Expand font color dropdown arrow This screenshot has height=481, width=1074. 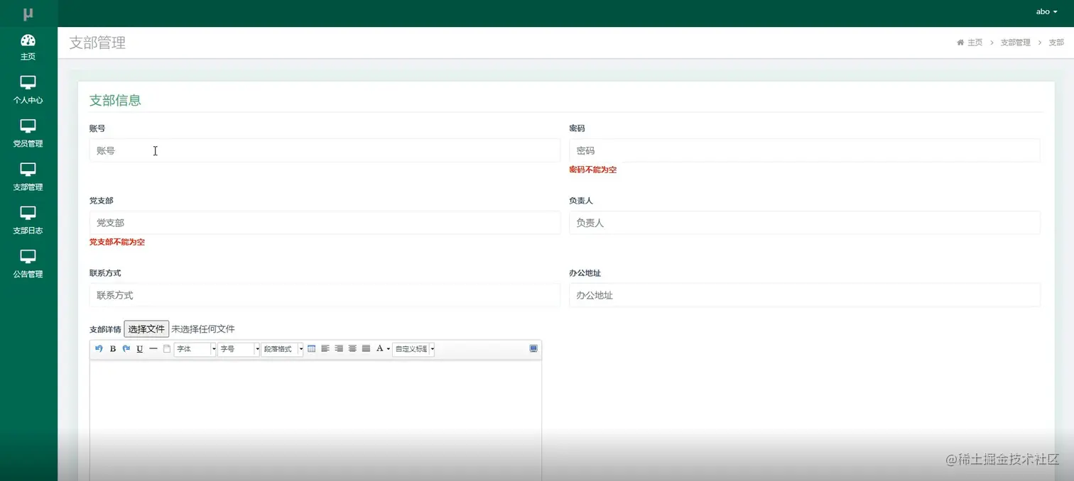(x=389, y=349)
